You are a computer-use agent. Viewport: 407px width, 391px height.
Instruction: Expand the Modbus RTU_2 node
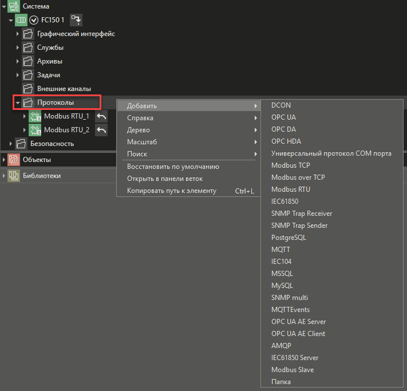point(25,130)
